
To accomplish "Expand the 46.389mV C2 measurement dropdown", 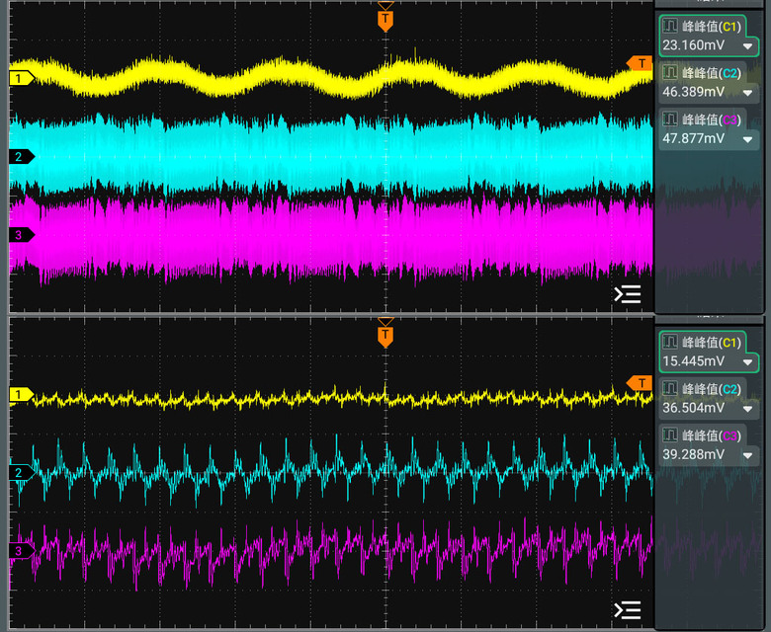I will tap(748, 92).
